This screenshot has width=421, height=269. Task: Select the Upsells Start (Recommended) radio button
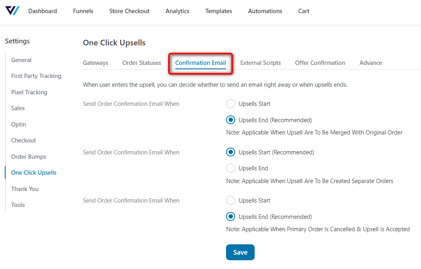click(231, 152)
